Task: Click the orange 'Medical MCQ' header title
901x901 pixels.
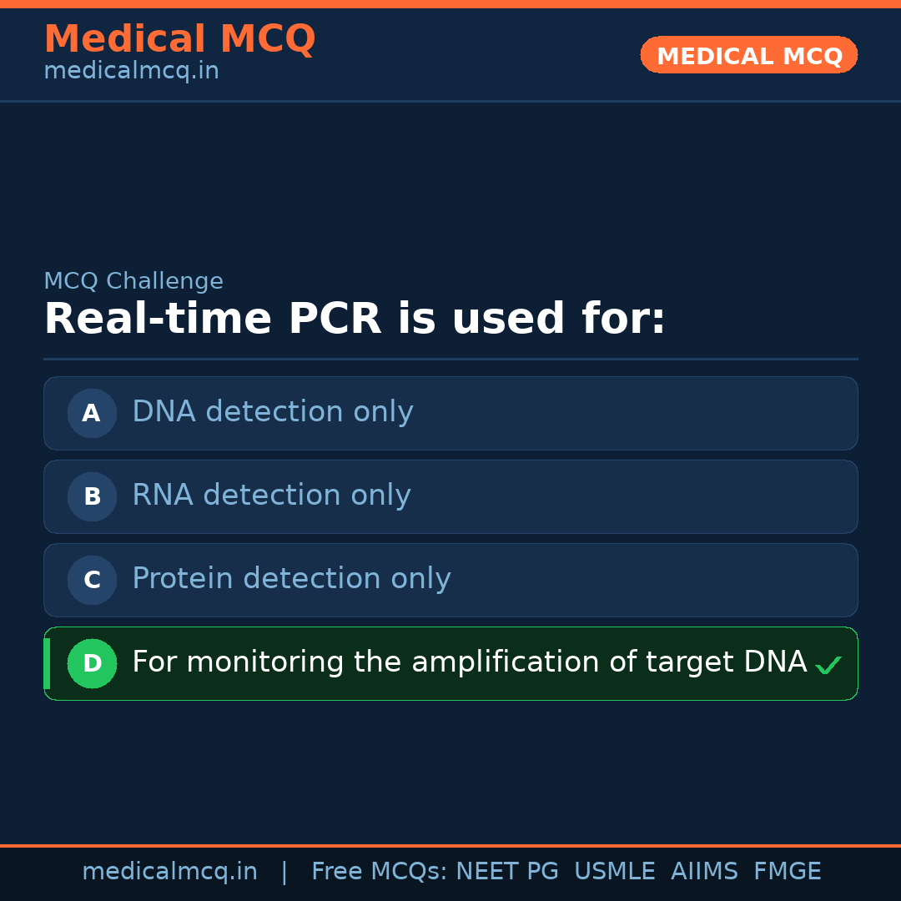Action: (179, 39)
